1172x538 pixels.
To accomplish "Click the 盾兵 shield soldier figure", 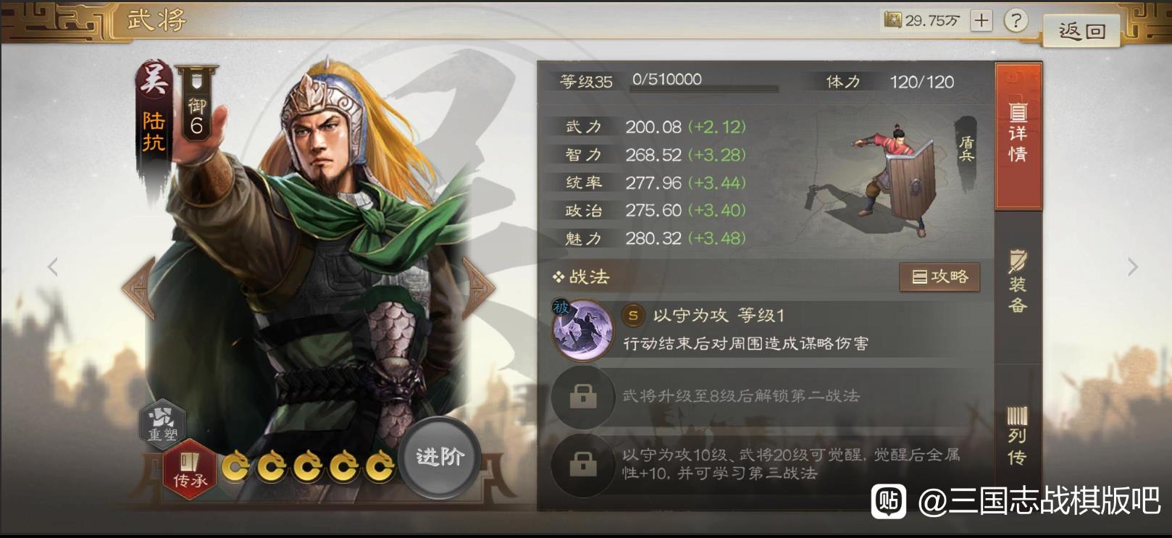I will coord(897,180).
